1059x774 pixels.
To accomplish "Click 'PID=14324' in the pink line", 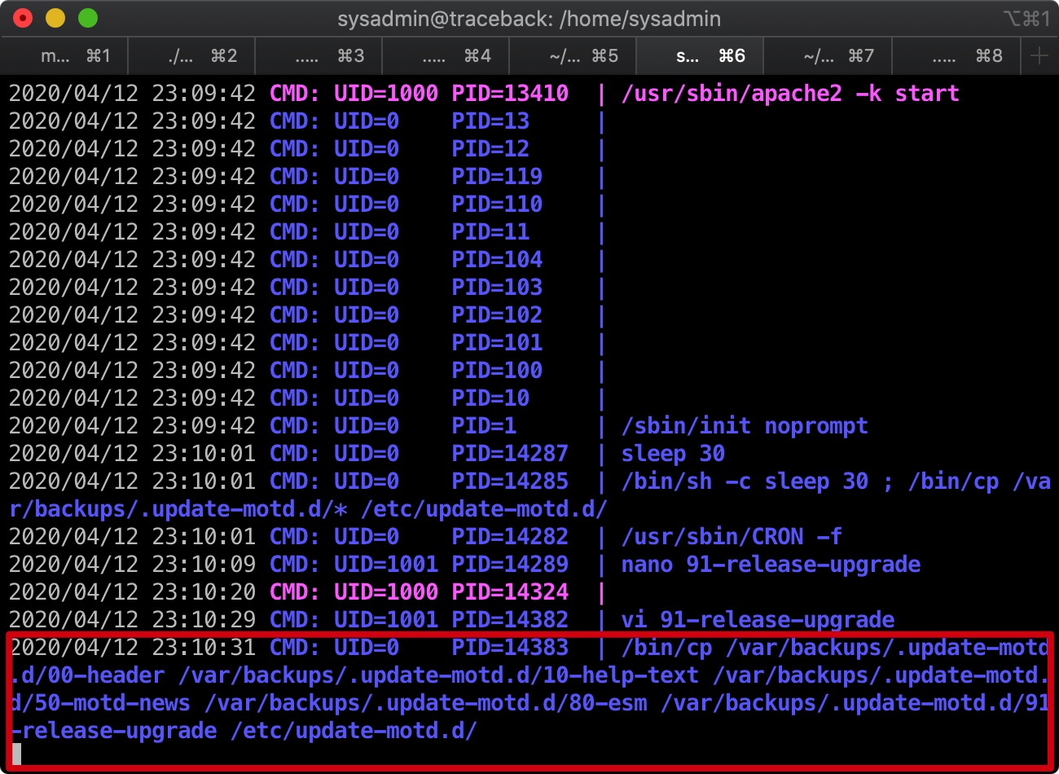I will click(510, 592).
